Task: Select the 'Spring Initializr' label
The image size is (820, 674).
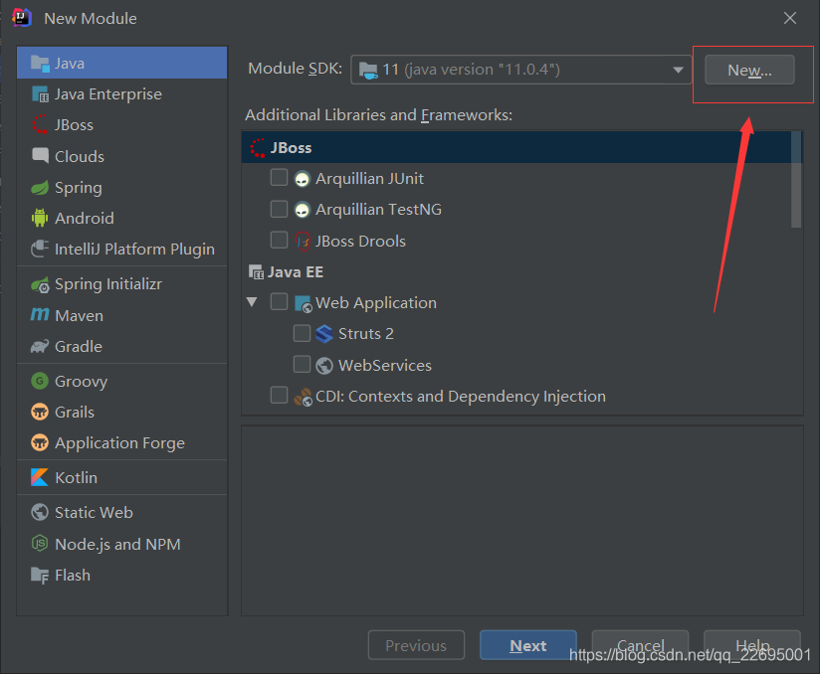Action: coord(108,284)
